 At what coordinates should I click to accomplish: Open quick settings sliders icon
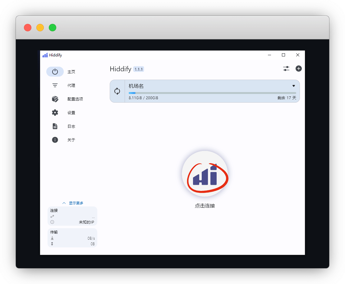pos(286,69)
